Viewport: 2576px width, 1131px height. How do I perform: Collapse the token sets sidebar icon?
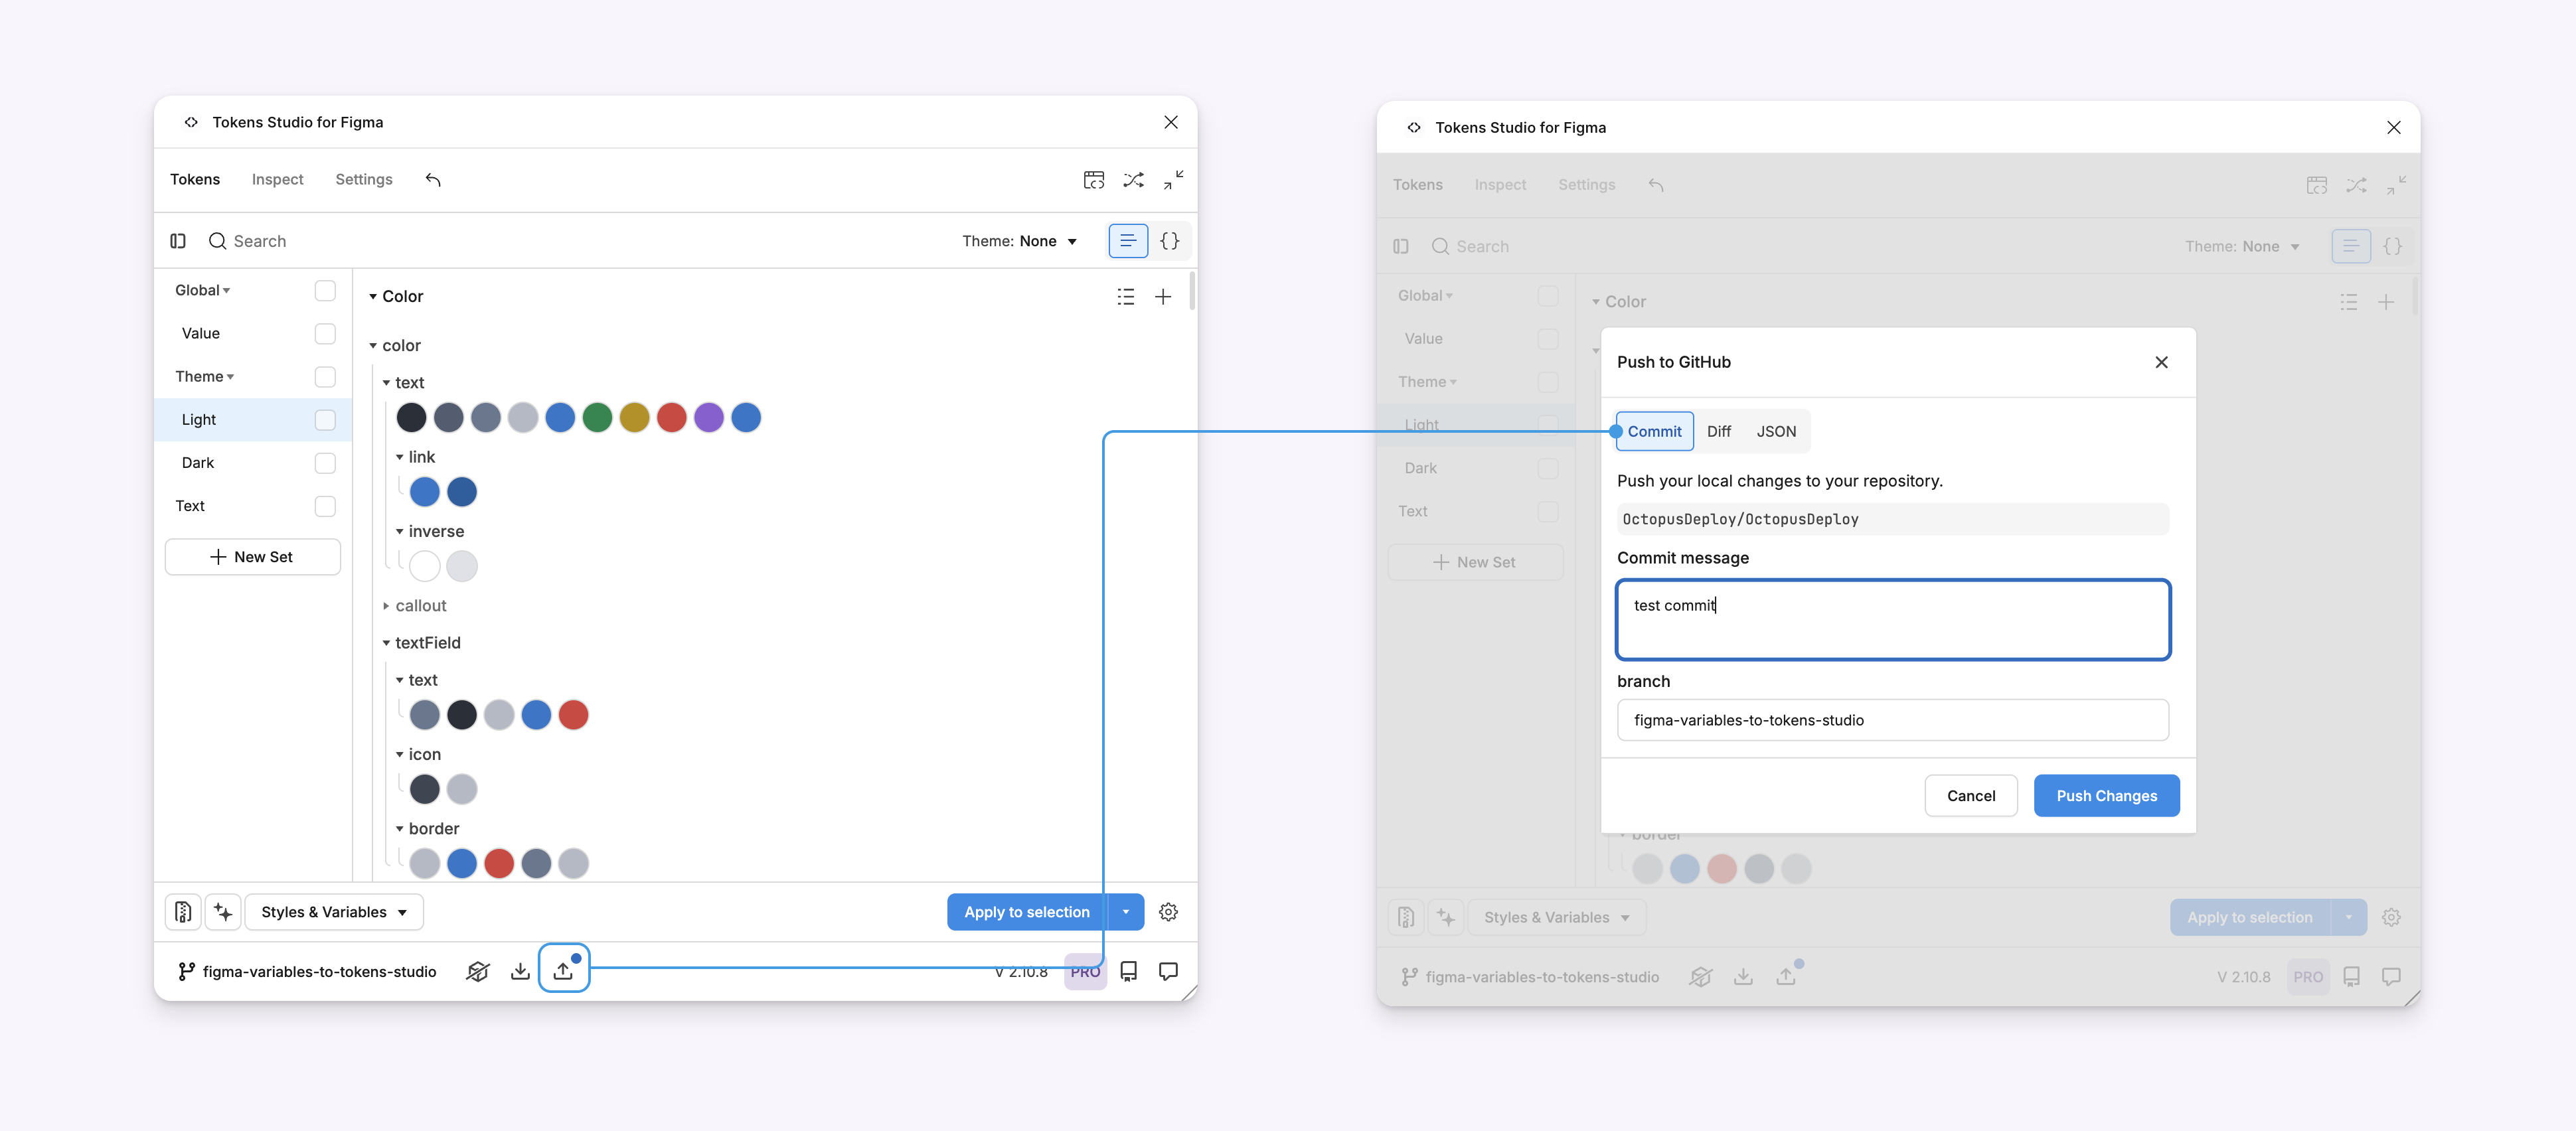pyautogui.click(x=178, y=241)
